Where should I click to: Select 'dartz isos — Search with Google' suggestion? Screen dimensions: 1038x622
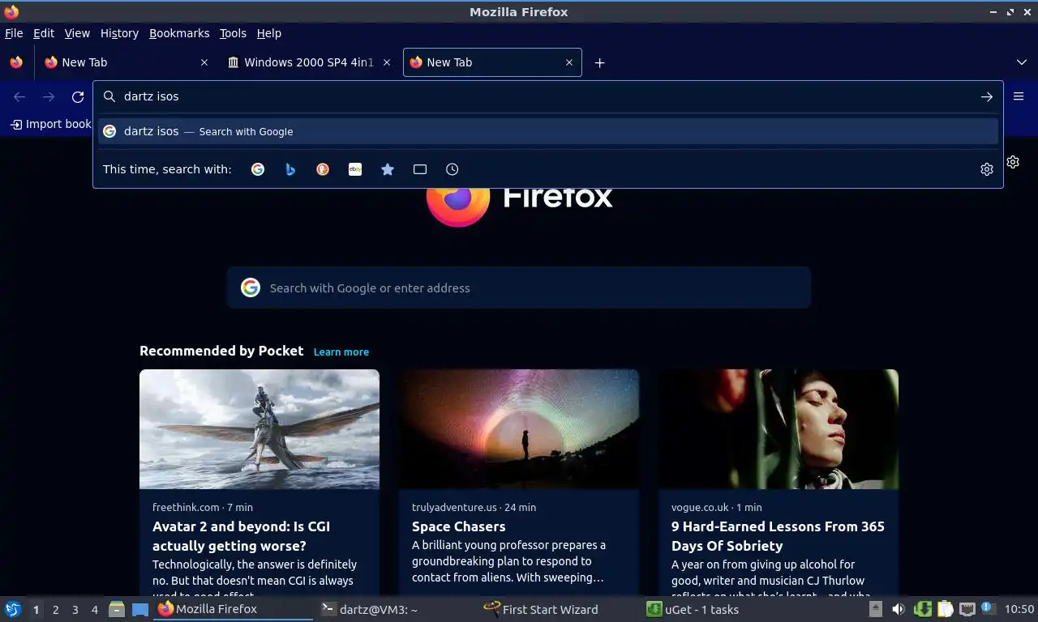[x=548, y=131]
